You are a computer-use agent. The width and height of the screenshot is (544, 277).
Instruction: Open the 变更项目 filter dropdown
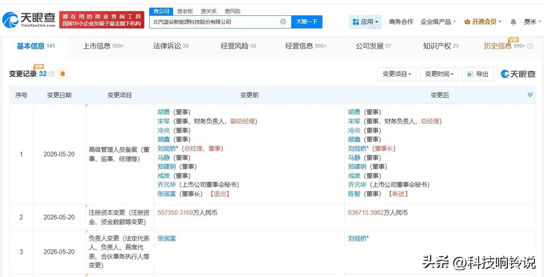[397, 74]
